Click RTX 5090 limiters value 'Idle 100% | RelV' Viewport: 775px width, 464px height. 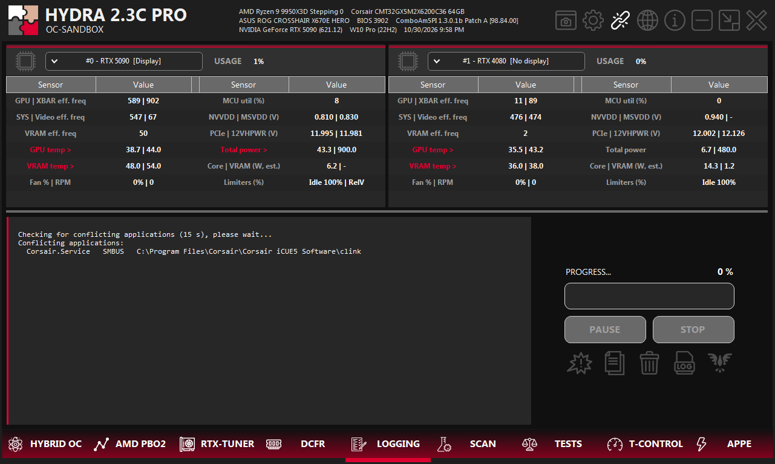336,182
